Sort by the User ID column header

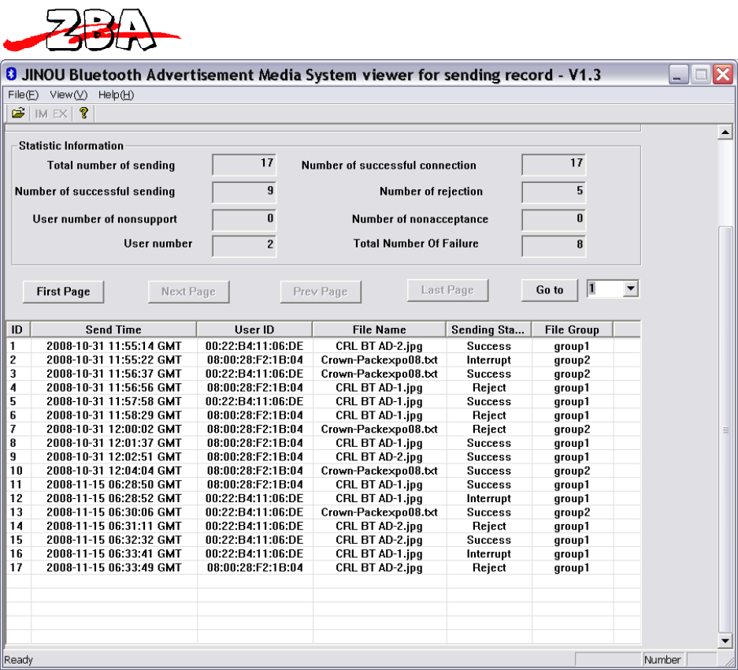254,329
